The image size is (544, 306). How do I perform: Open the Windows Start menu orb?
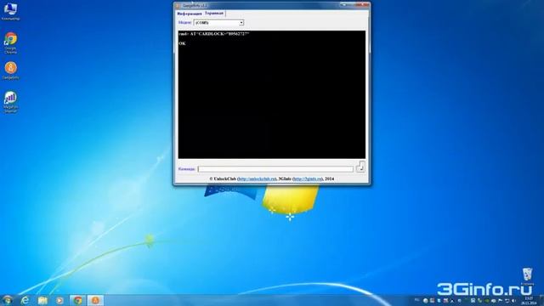(x=8, y=300)
